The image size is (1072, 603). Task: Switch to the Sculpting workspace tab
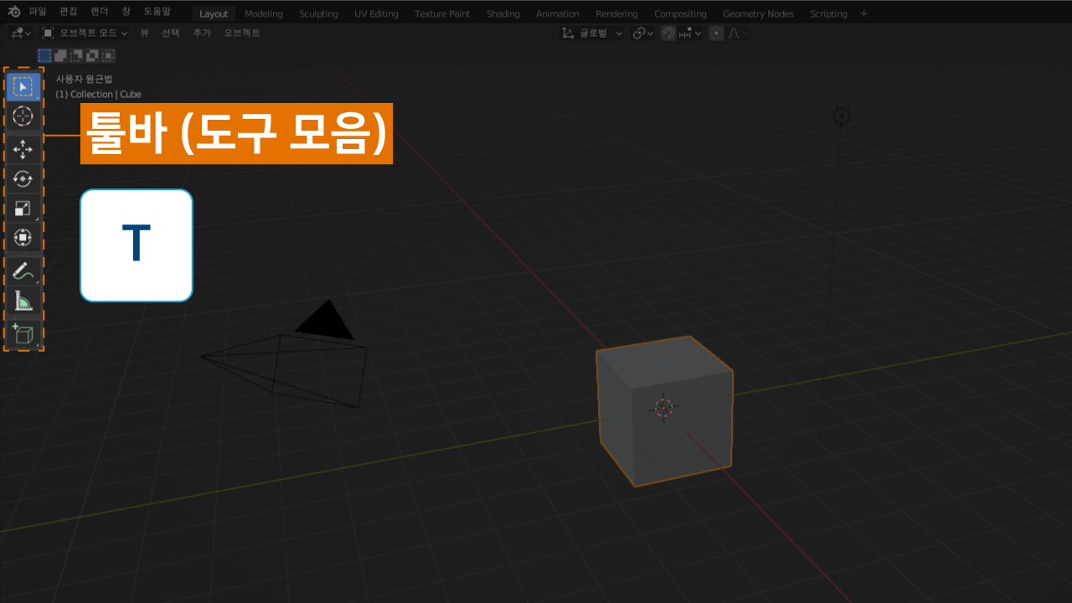pyautogui.click(x=318, y=13)
